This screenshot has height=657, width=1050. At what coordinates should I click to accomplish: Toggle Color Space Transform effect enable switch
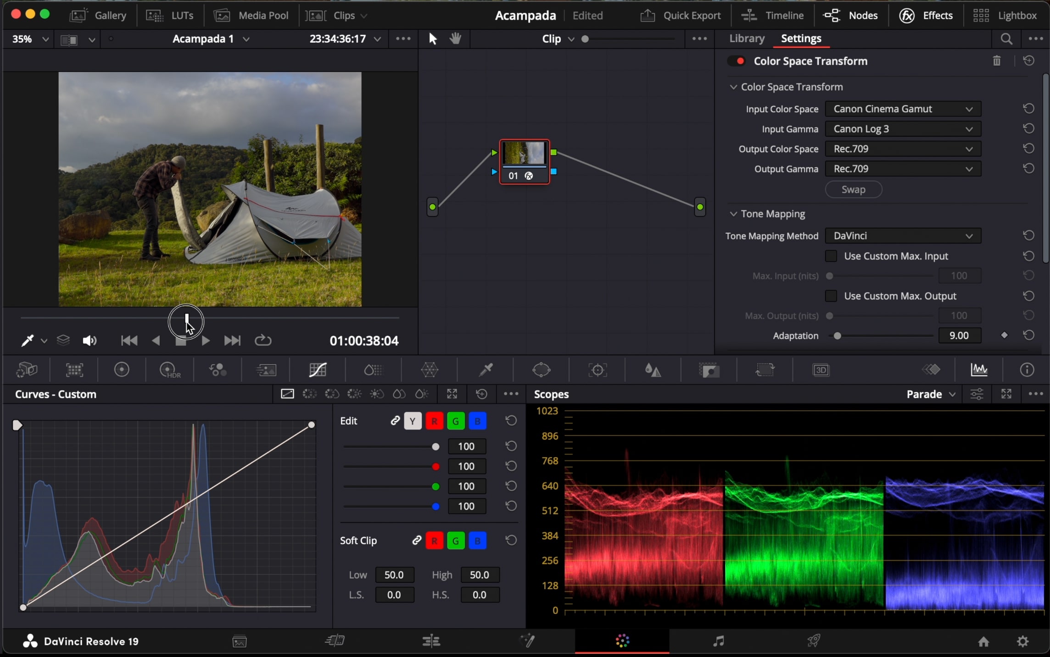[x=737, y=61]
